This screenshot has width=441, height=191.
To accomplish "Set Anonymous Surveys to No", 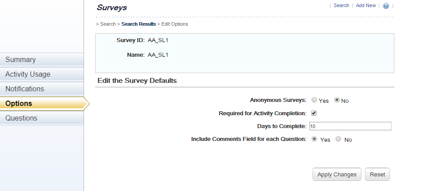I will [x=337, y=100].
